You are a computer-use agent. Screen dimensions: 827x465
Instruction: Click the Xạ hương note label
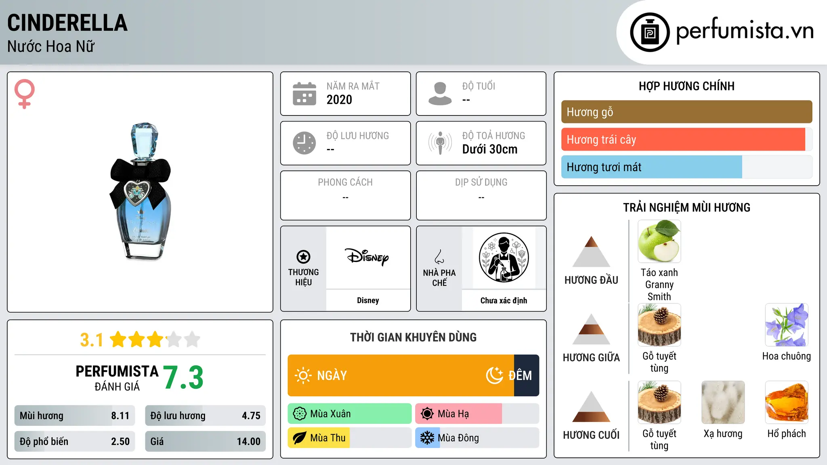click(723, 434)
